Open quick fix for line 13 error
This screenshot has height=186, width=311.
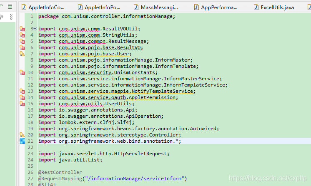[22, 91]
